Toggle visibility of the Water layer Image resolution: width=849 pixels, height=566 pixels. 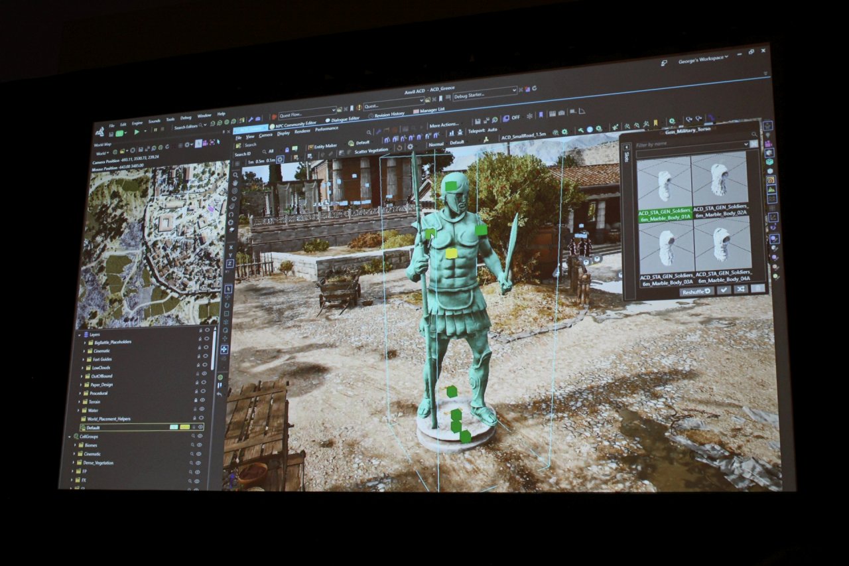point(202,409)
